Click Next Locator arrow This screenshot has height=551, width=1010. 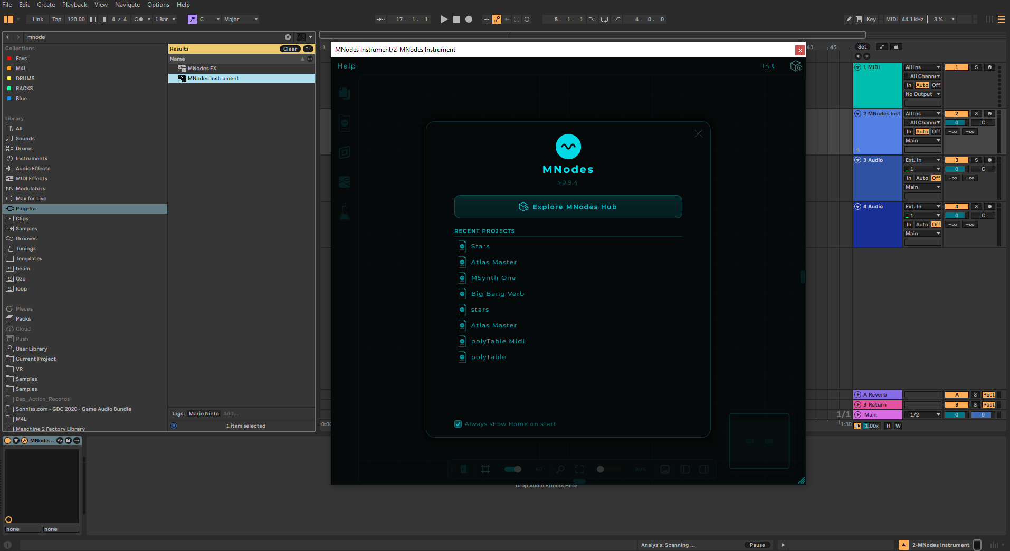pos(866,56)
